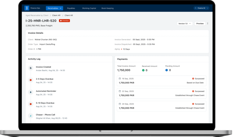This screenshot has height=137, width=234.
Task: Open the Version 1.0 dropdown
Action: point(185,23)
